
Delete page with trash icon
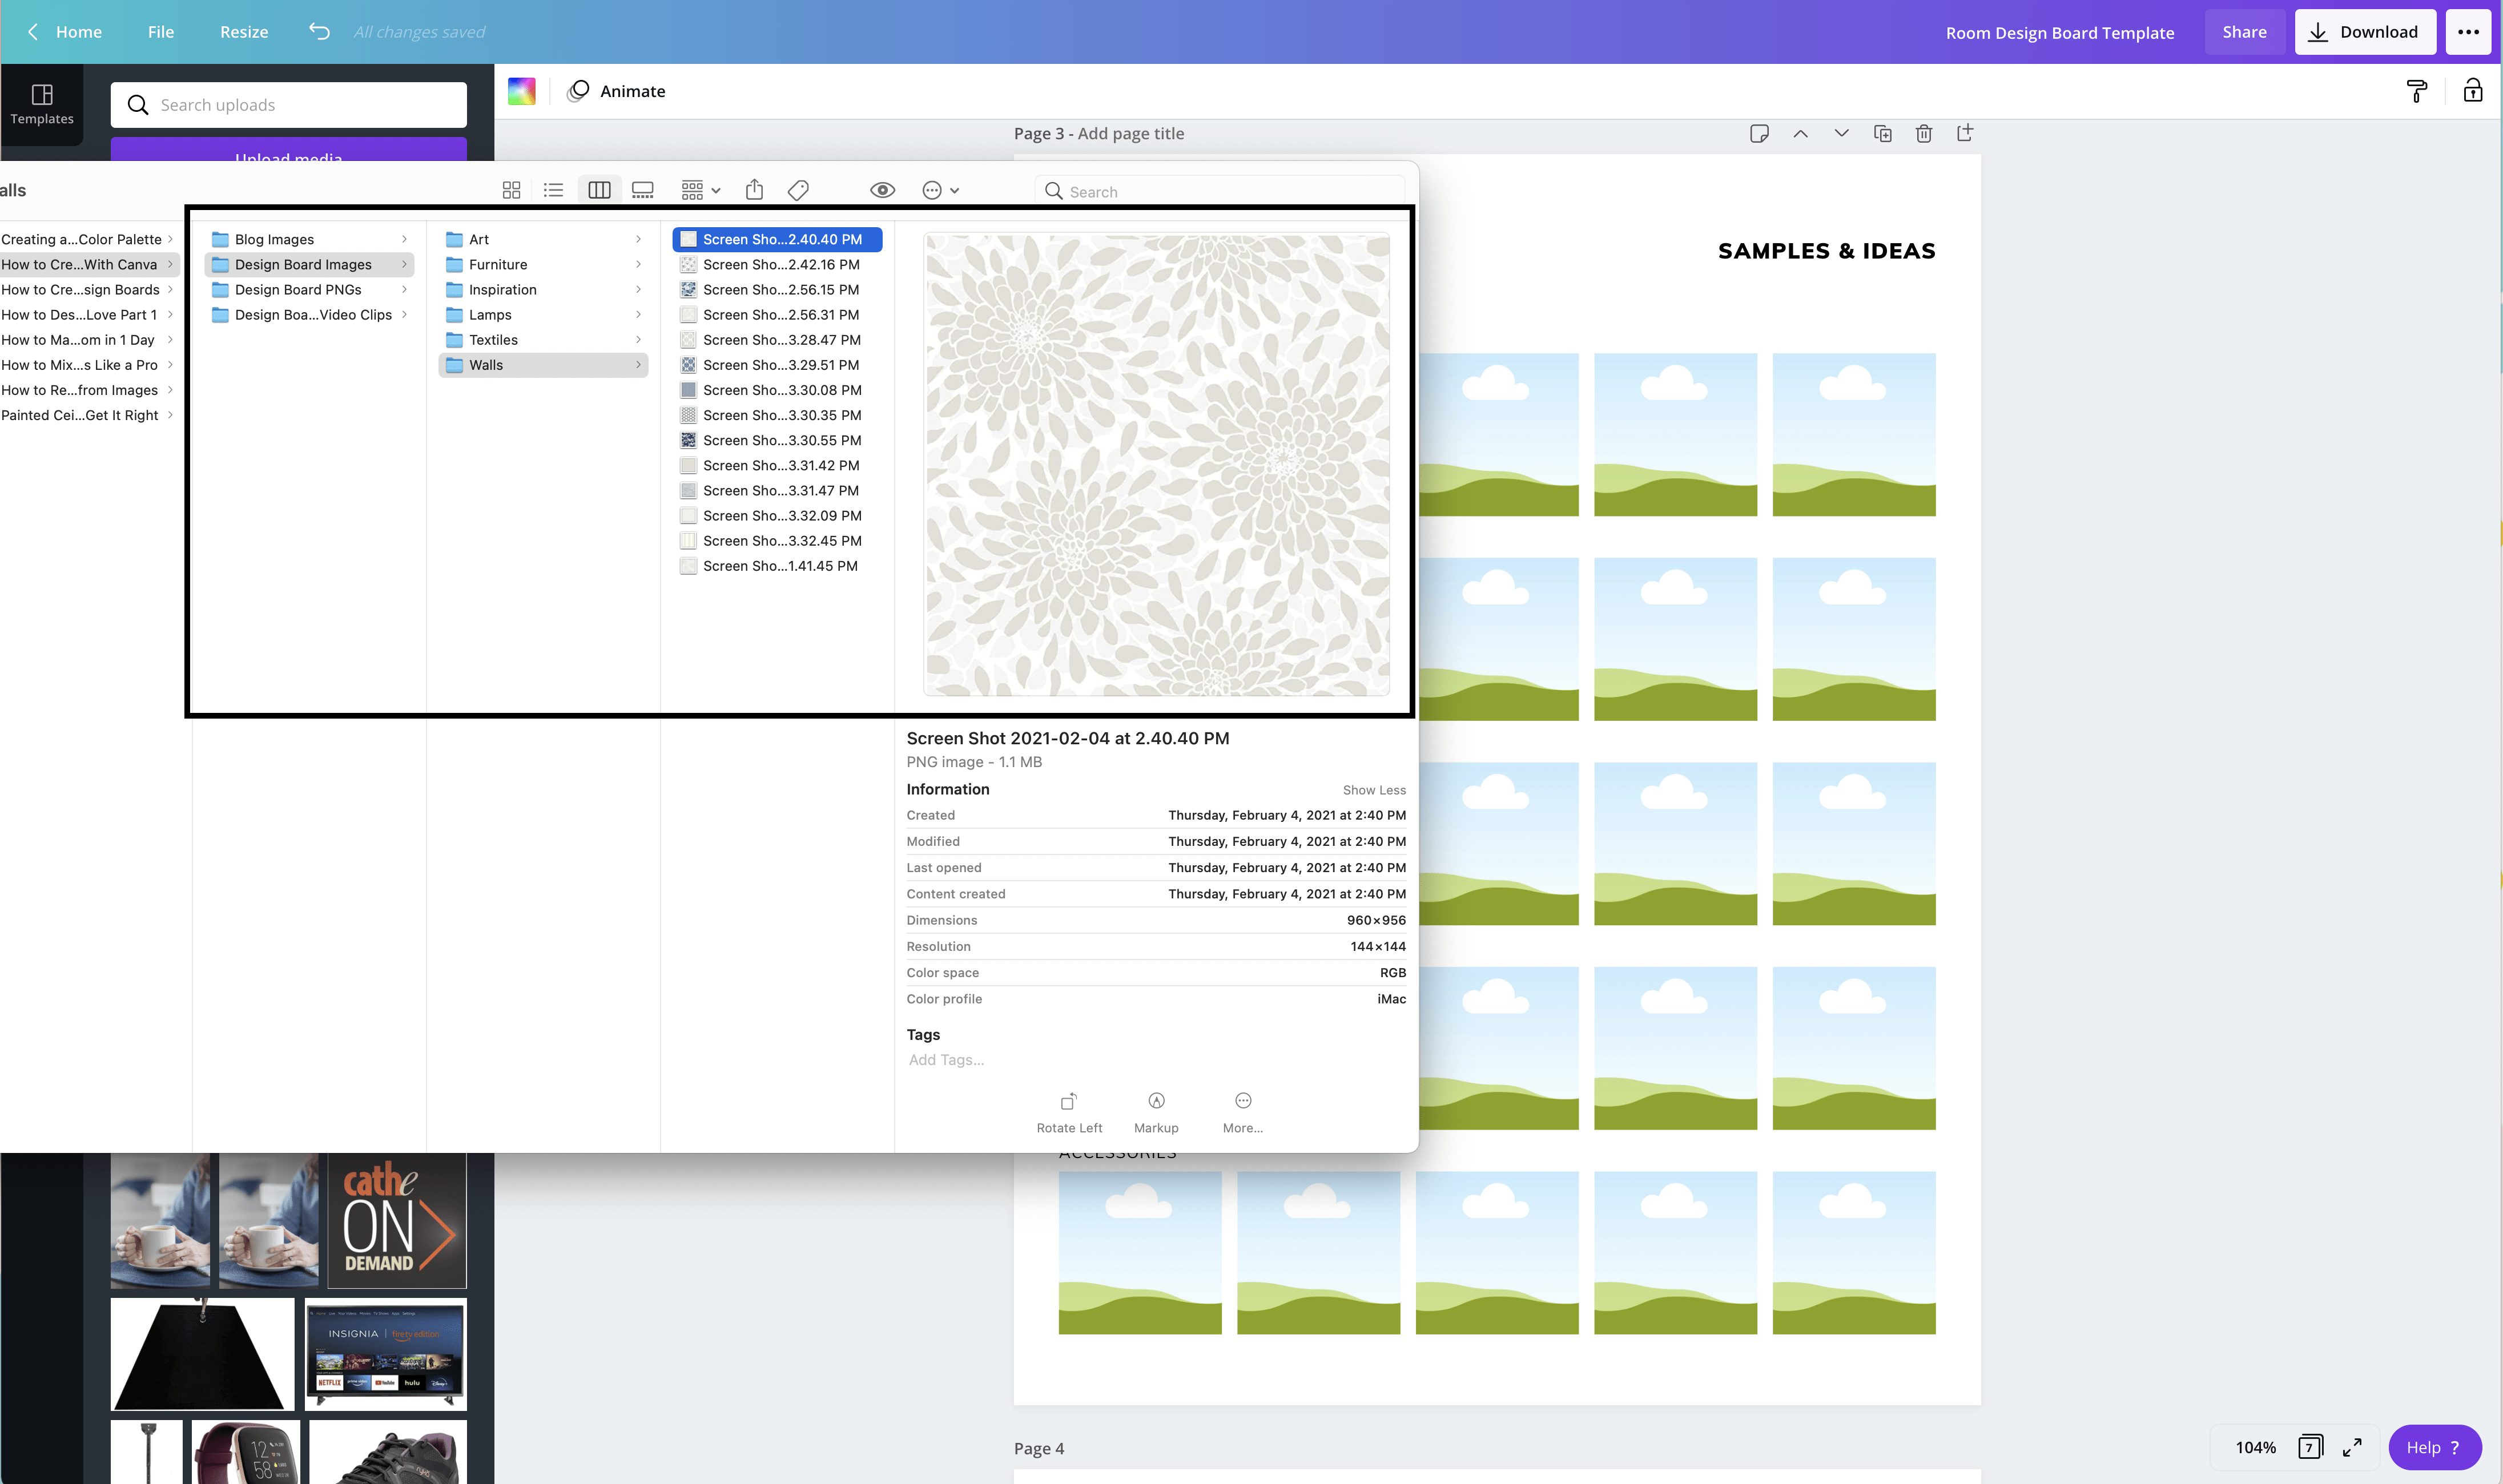tap(1923, 134)
